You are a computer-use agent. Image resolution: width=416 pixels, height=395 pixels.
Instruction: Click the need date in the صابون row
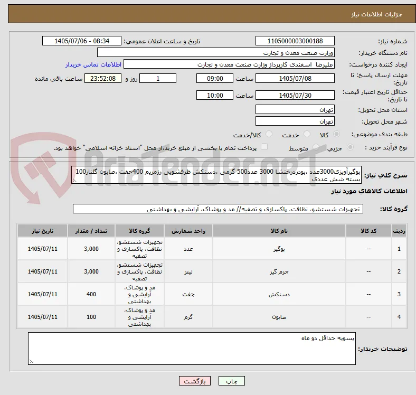point(42,317)
